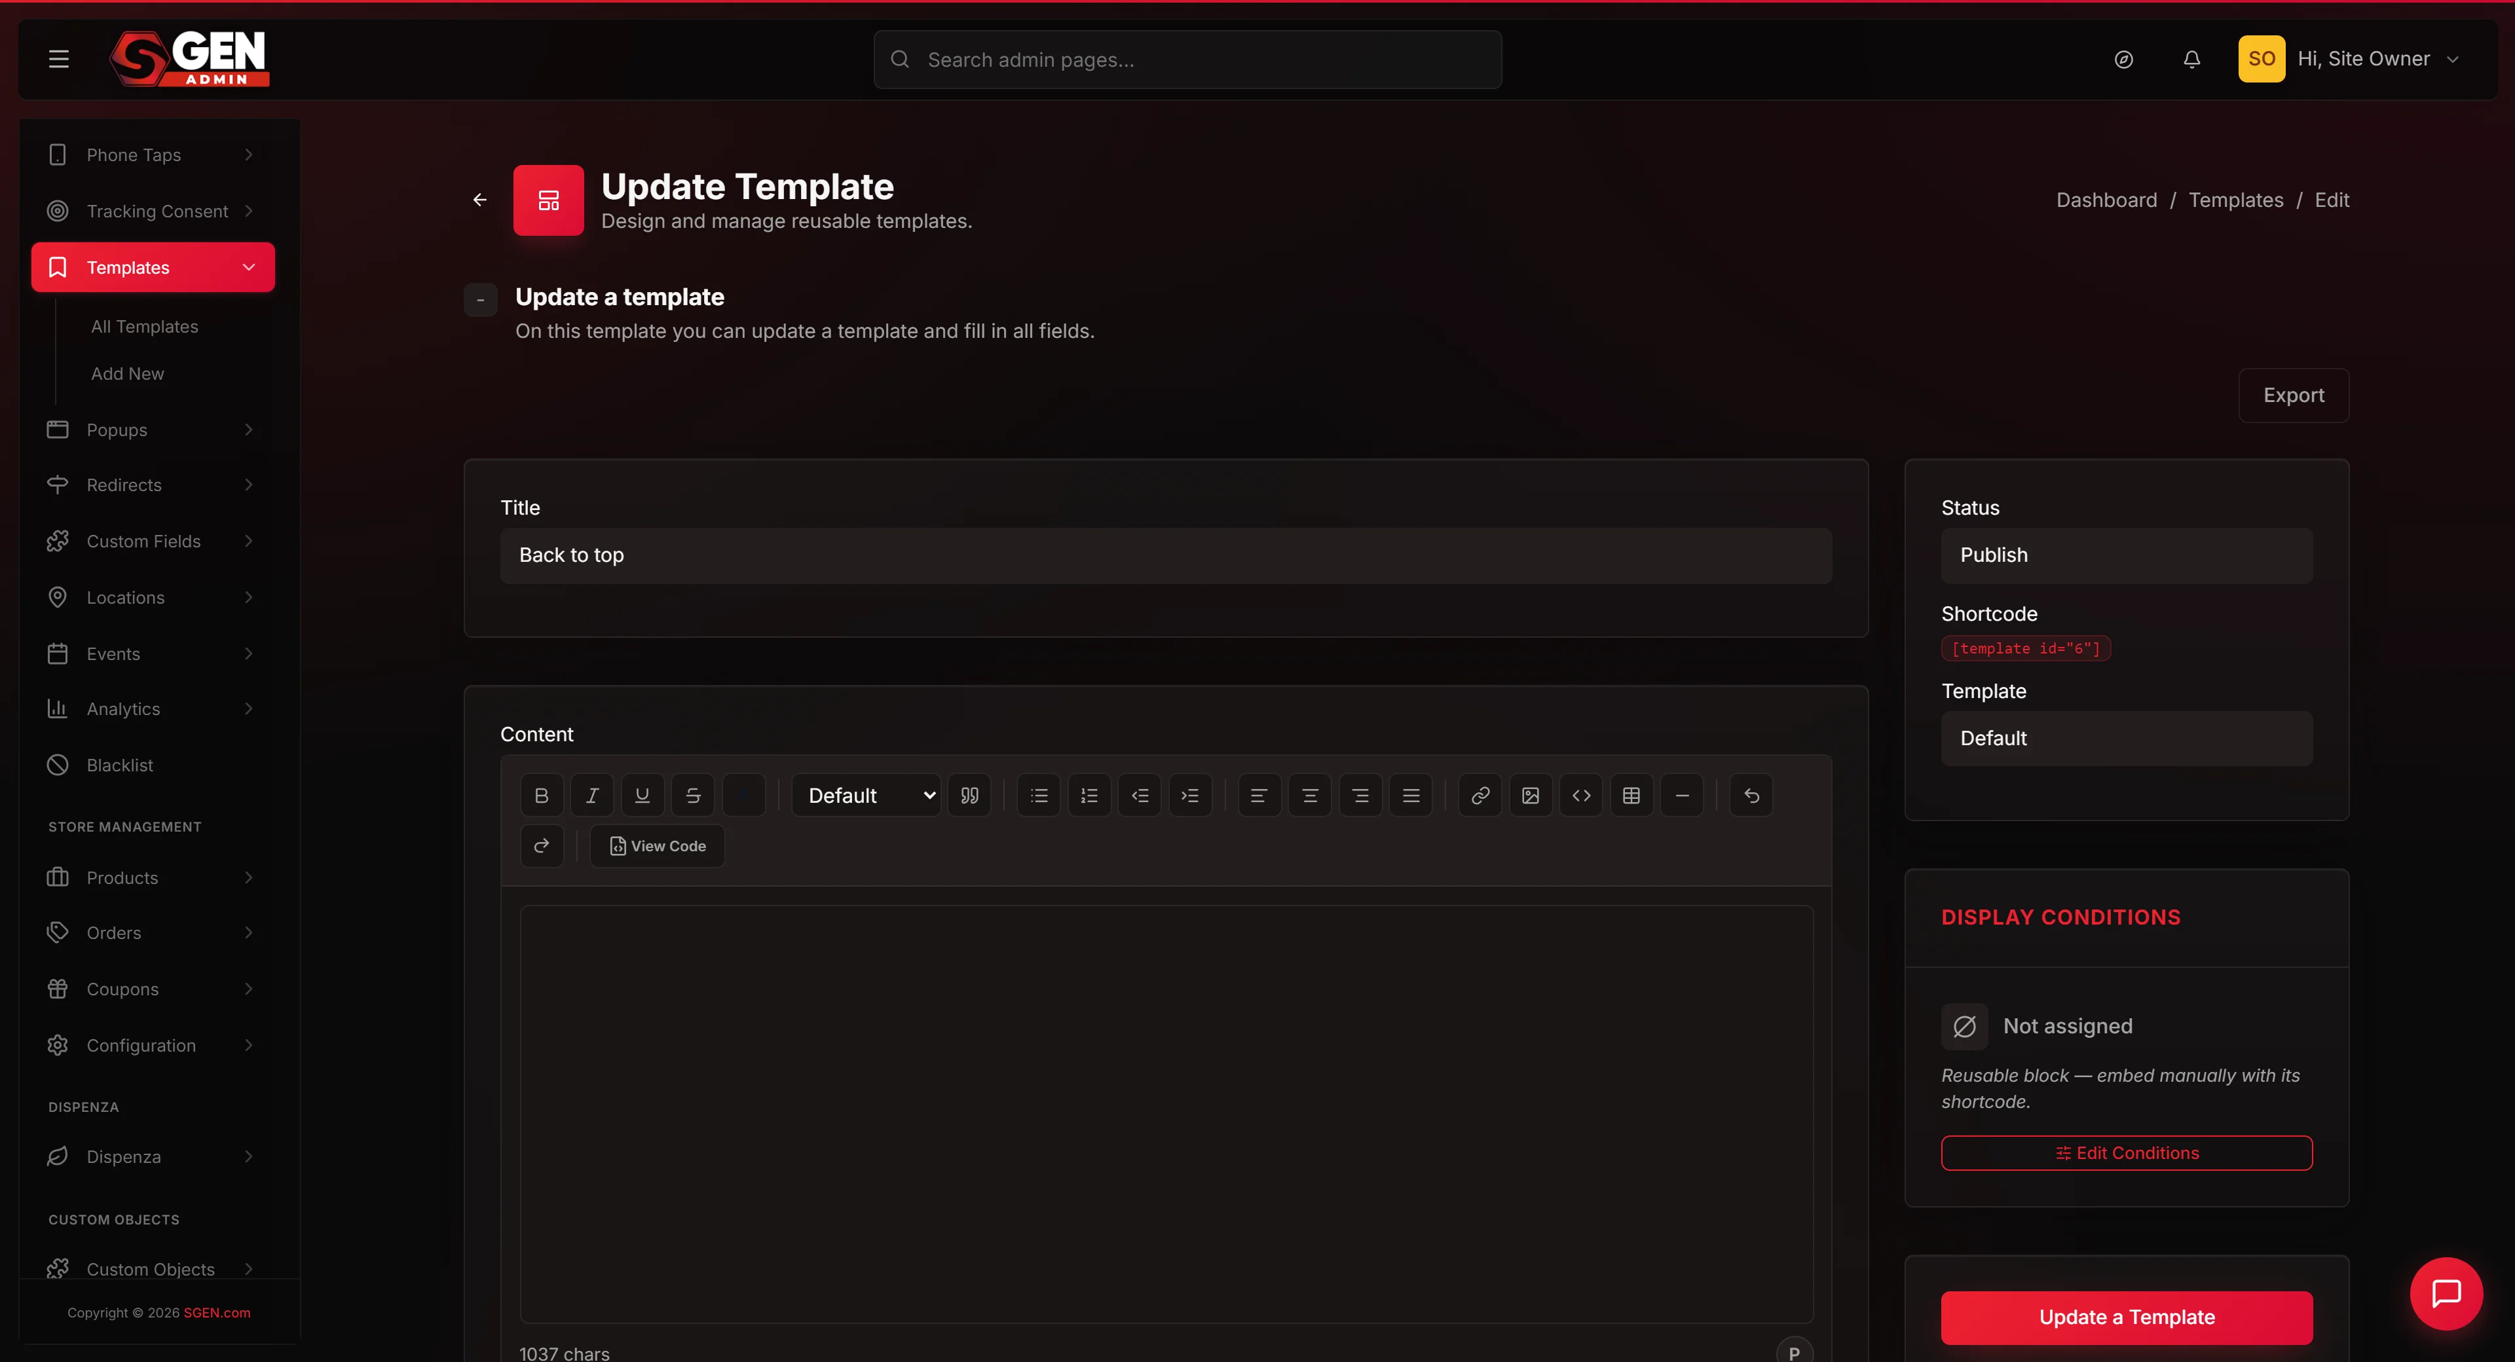Collapse the Update a template section
The height and width of the screenshot is (1362, 2515).
480,300
